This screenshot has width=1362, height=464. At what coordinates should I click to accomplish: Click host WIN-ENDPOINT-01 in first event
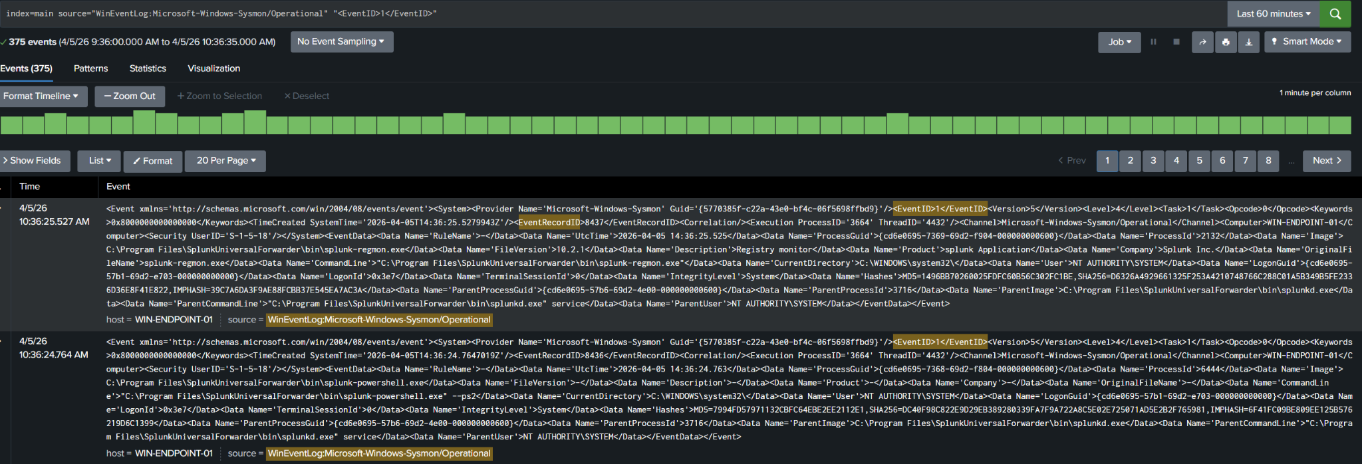(x=174, y=320)
